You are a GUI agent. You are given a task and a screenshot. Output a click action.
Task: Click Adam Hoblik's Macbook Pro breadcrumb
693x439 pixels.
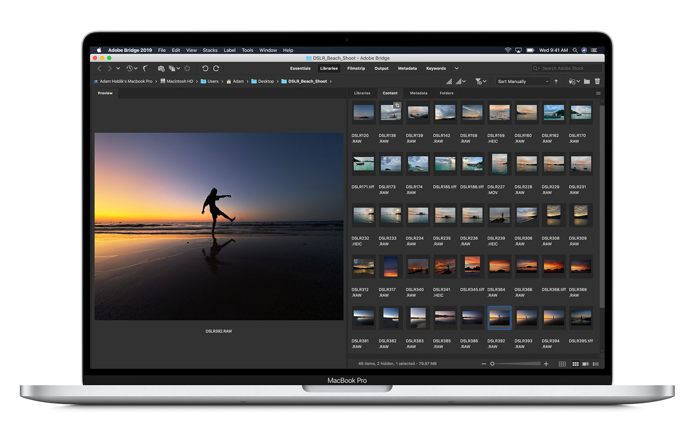[x=123, y=81]
